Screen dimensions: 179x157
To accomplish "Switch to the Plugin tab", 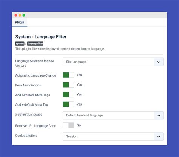I will click(x=20, y=22).
